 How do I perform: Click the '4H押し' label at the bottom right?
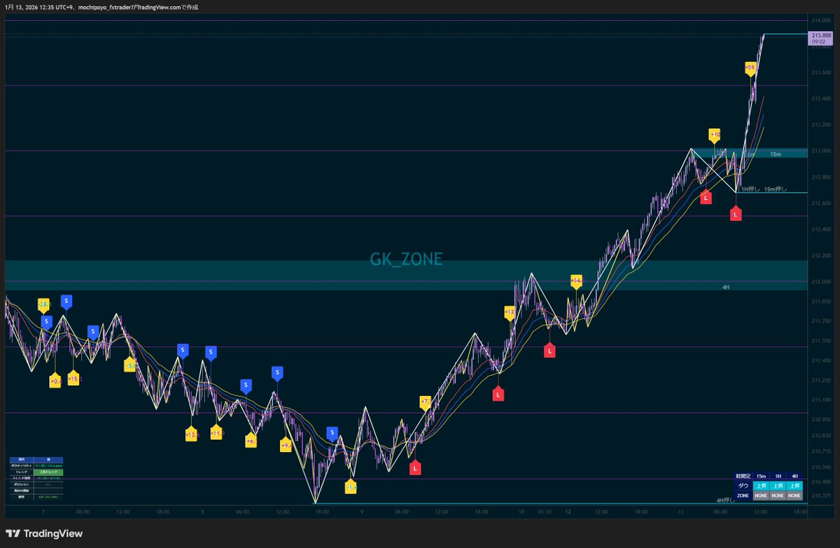(726, 500)
